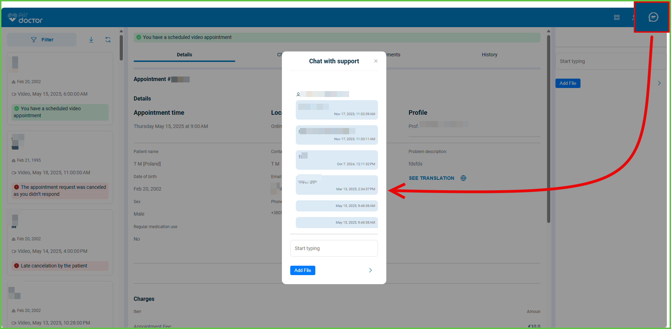Click the SEE TRANSLATION link
The width and height of the screenshot is (671, 329).
point(431,178)
